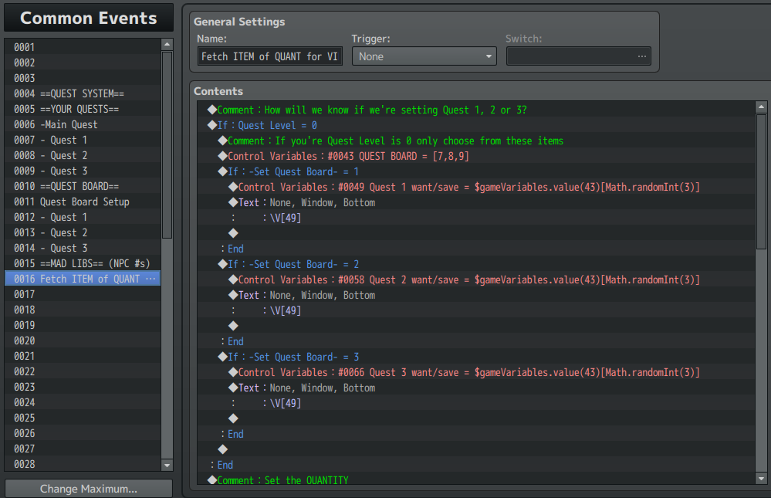Select the Quest 3 want/save variable command
Screen dimensions: 771x498
coord(468,372)
